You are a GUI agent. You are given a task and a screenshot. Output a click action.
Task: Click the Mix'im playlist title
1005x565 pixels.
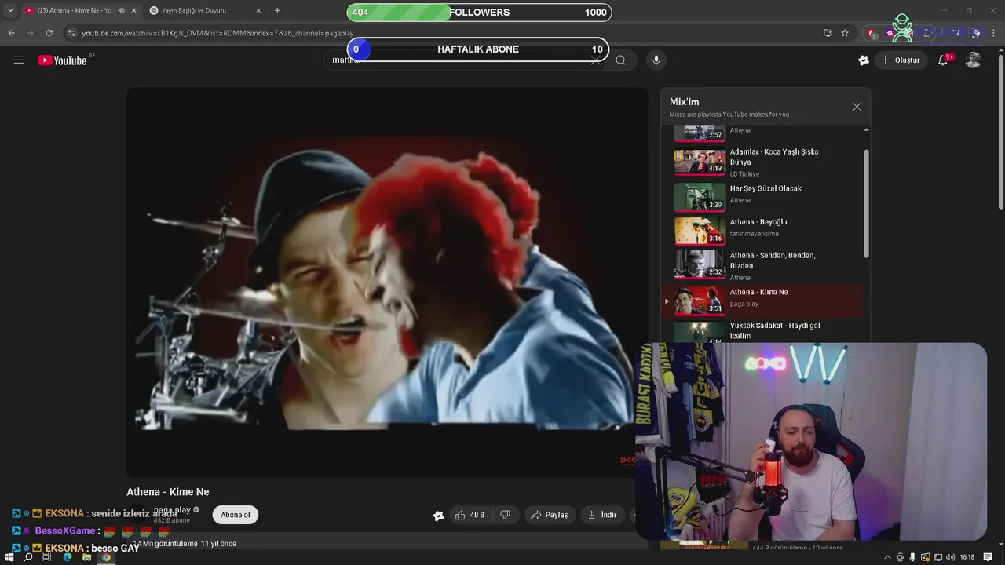[684, 102]
